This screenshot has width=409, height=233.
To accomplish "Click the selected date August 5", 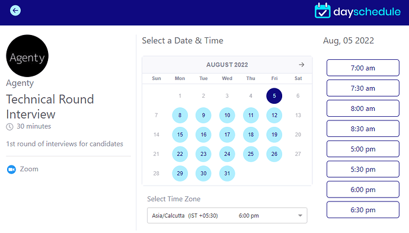I will [x=274, y=96].
